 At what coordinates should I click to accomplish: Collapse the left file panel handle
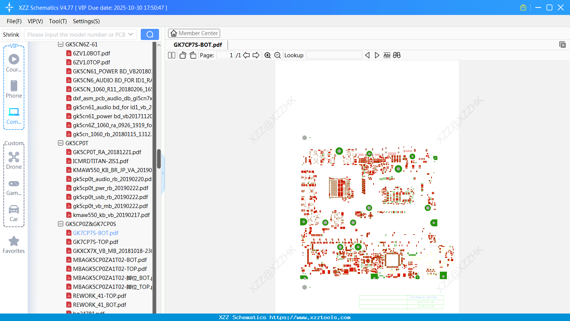[163, 173]
